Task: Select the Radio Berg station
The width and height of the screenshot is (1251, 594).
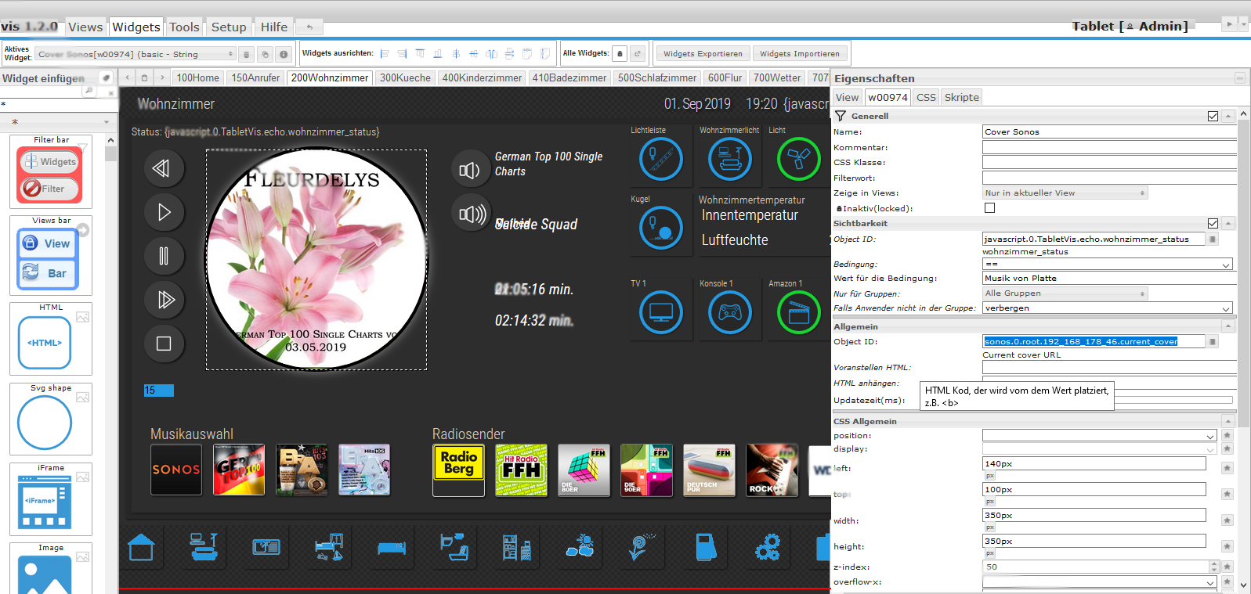Action: point(458,470)
